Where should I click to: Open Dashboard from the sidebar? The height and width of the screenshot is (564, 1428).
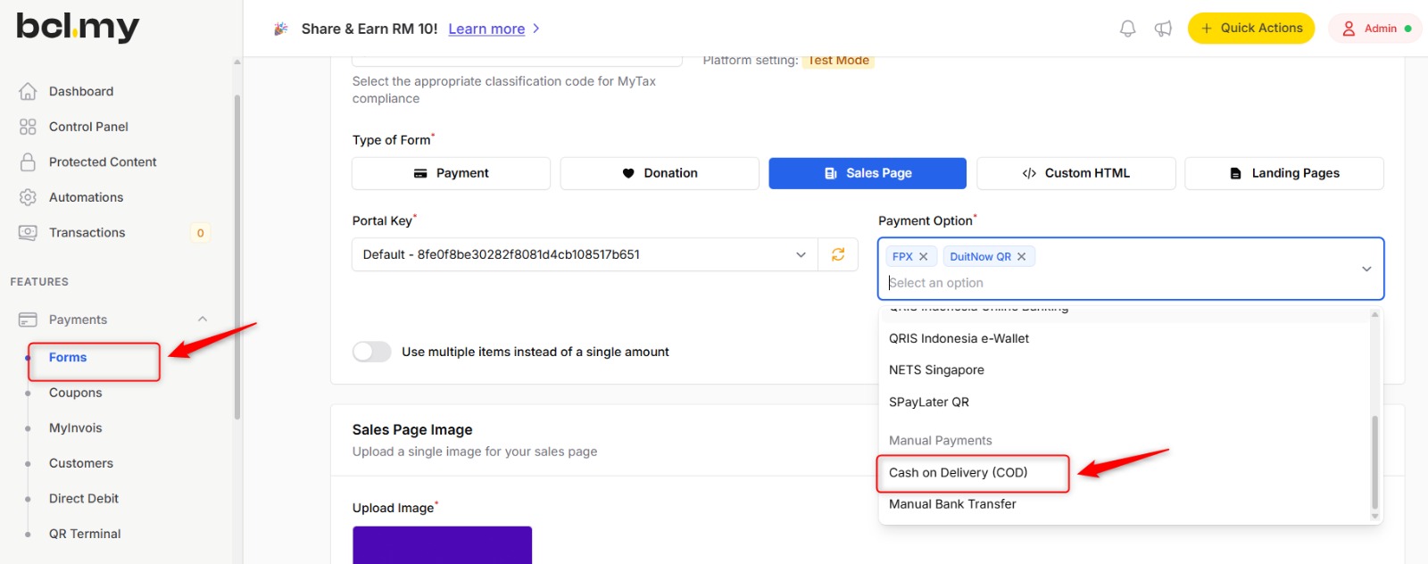(x=80, y=91)
